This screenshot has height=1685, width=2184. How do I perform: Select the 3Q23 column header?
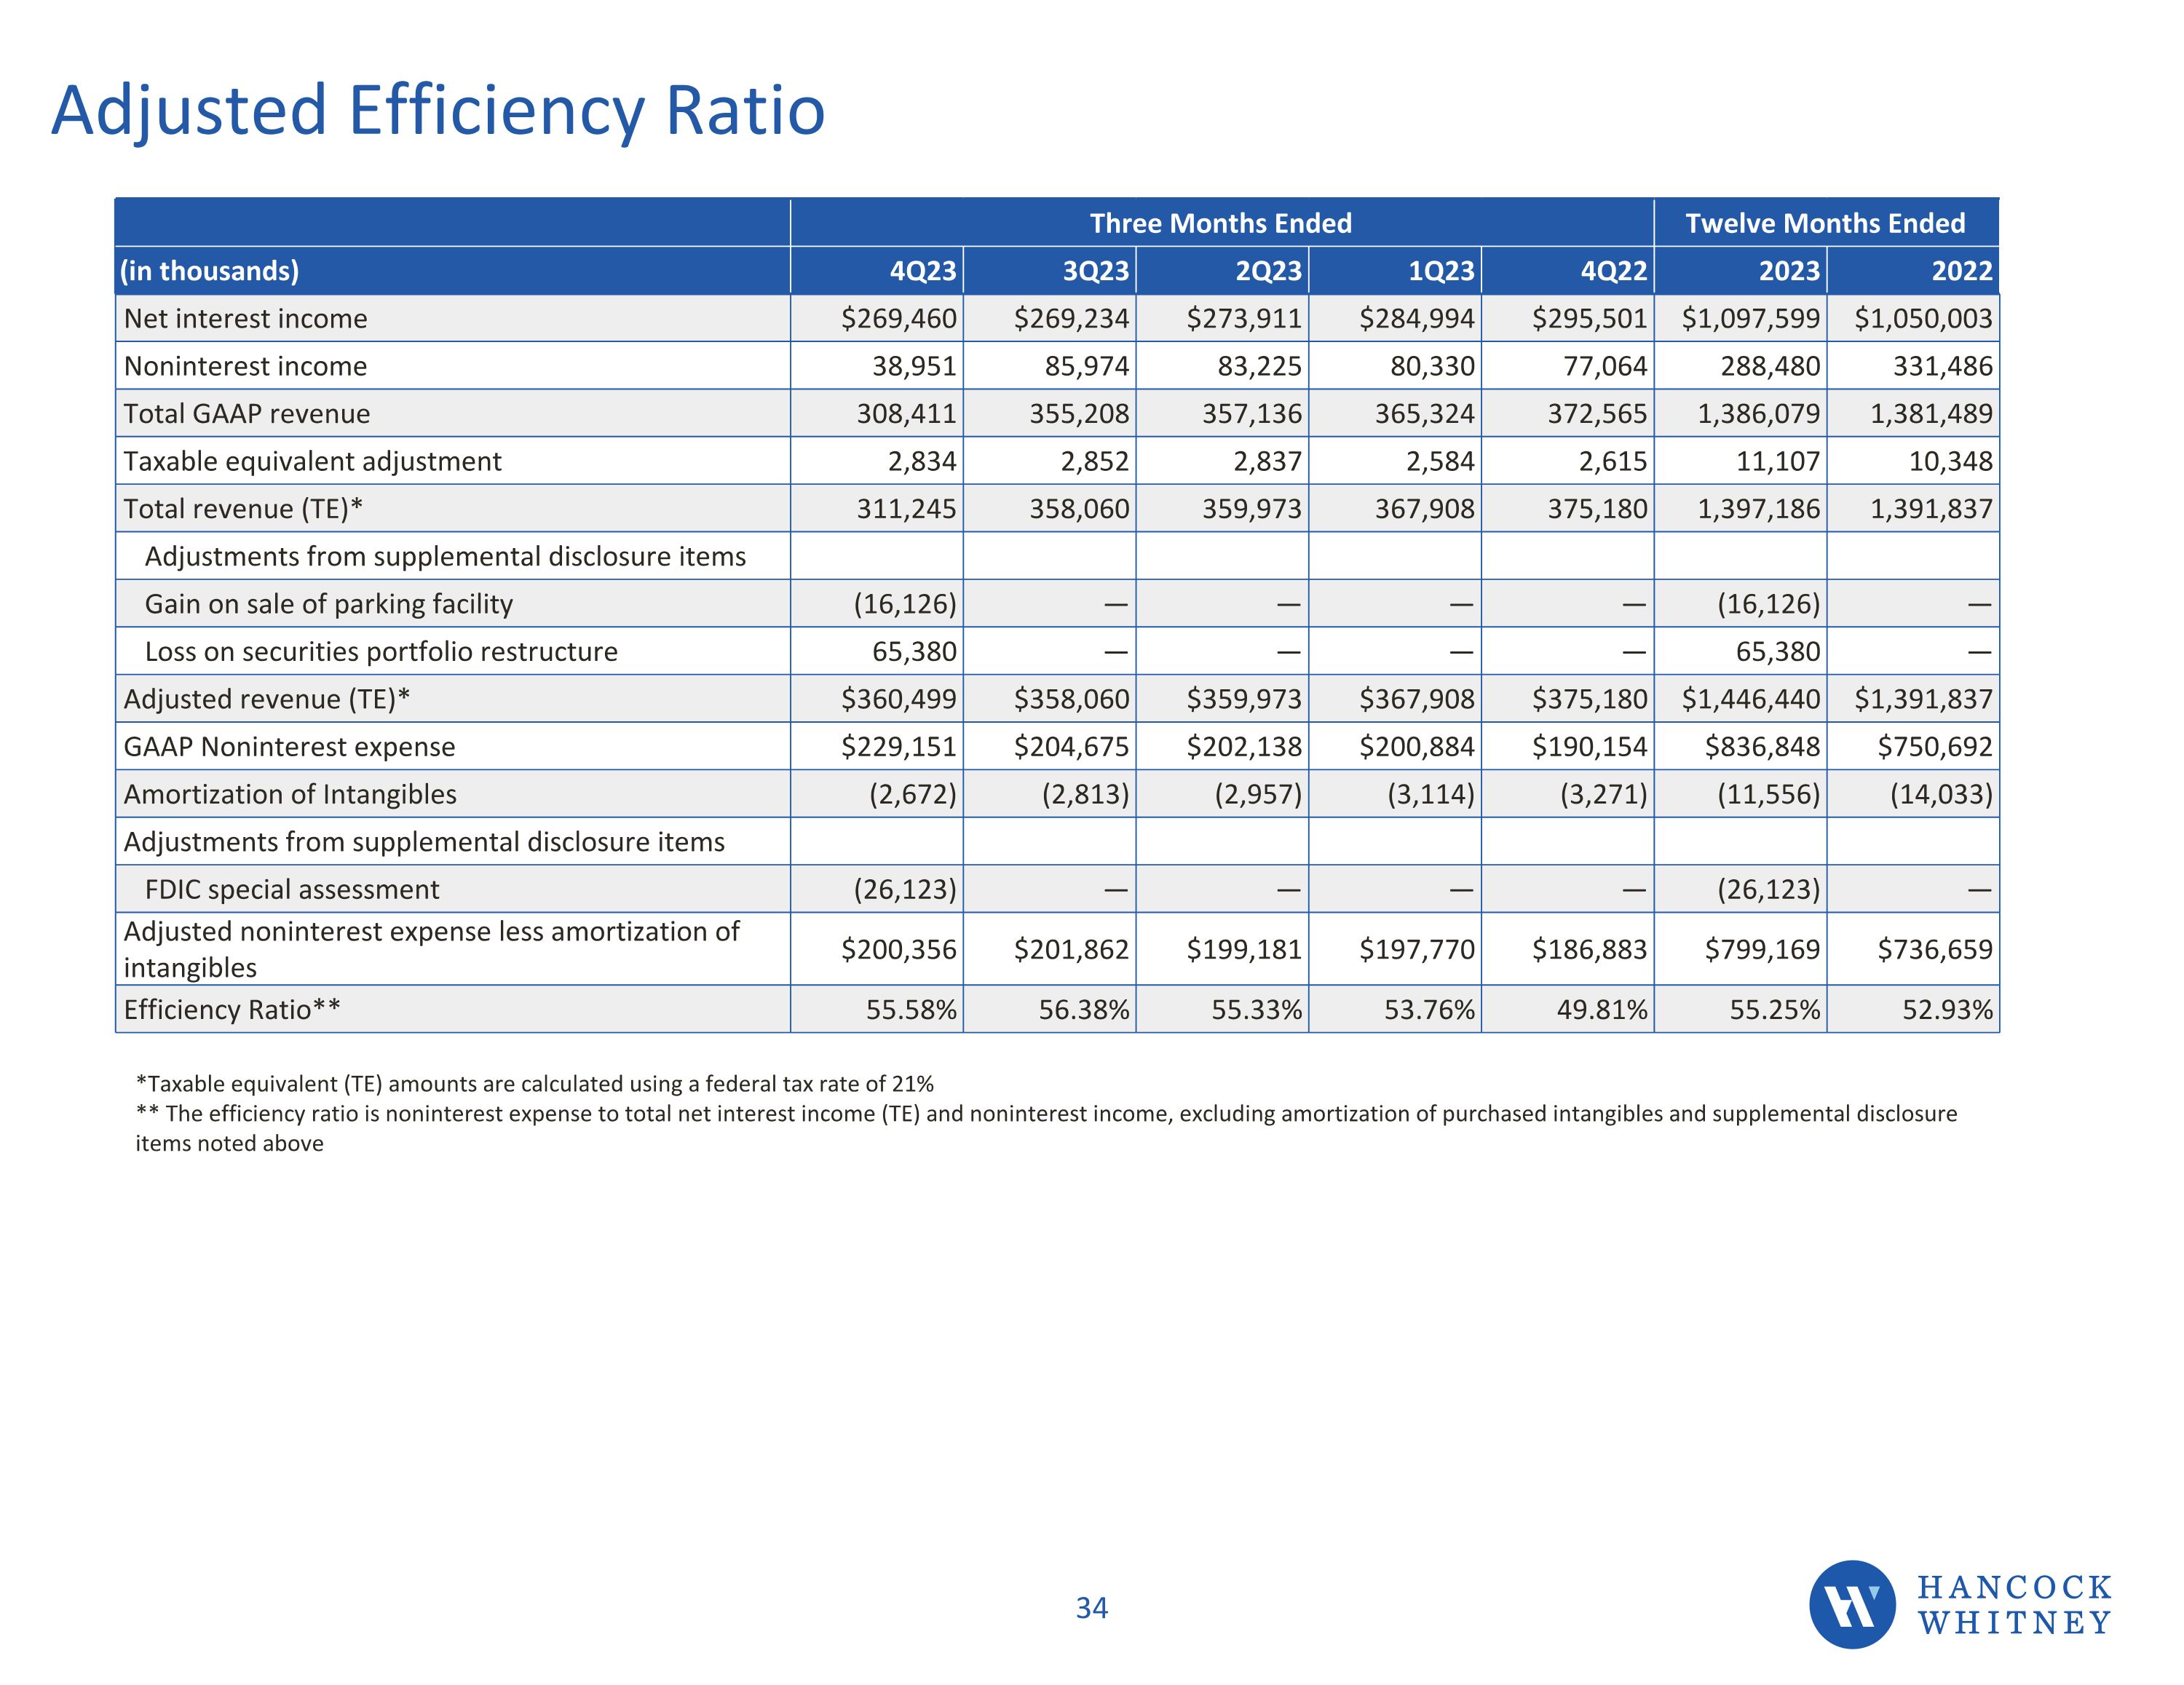click(x=1095, y=271)
